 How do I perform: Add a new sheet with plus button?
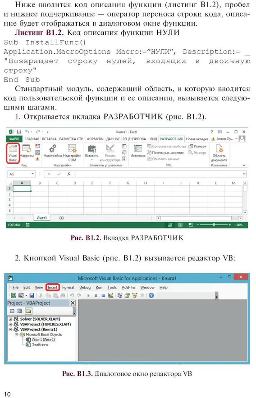click(61, 218)
